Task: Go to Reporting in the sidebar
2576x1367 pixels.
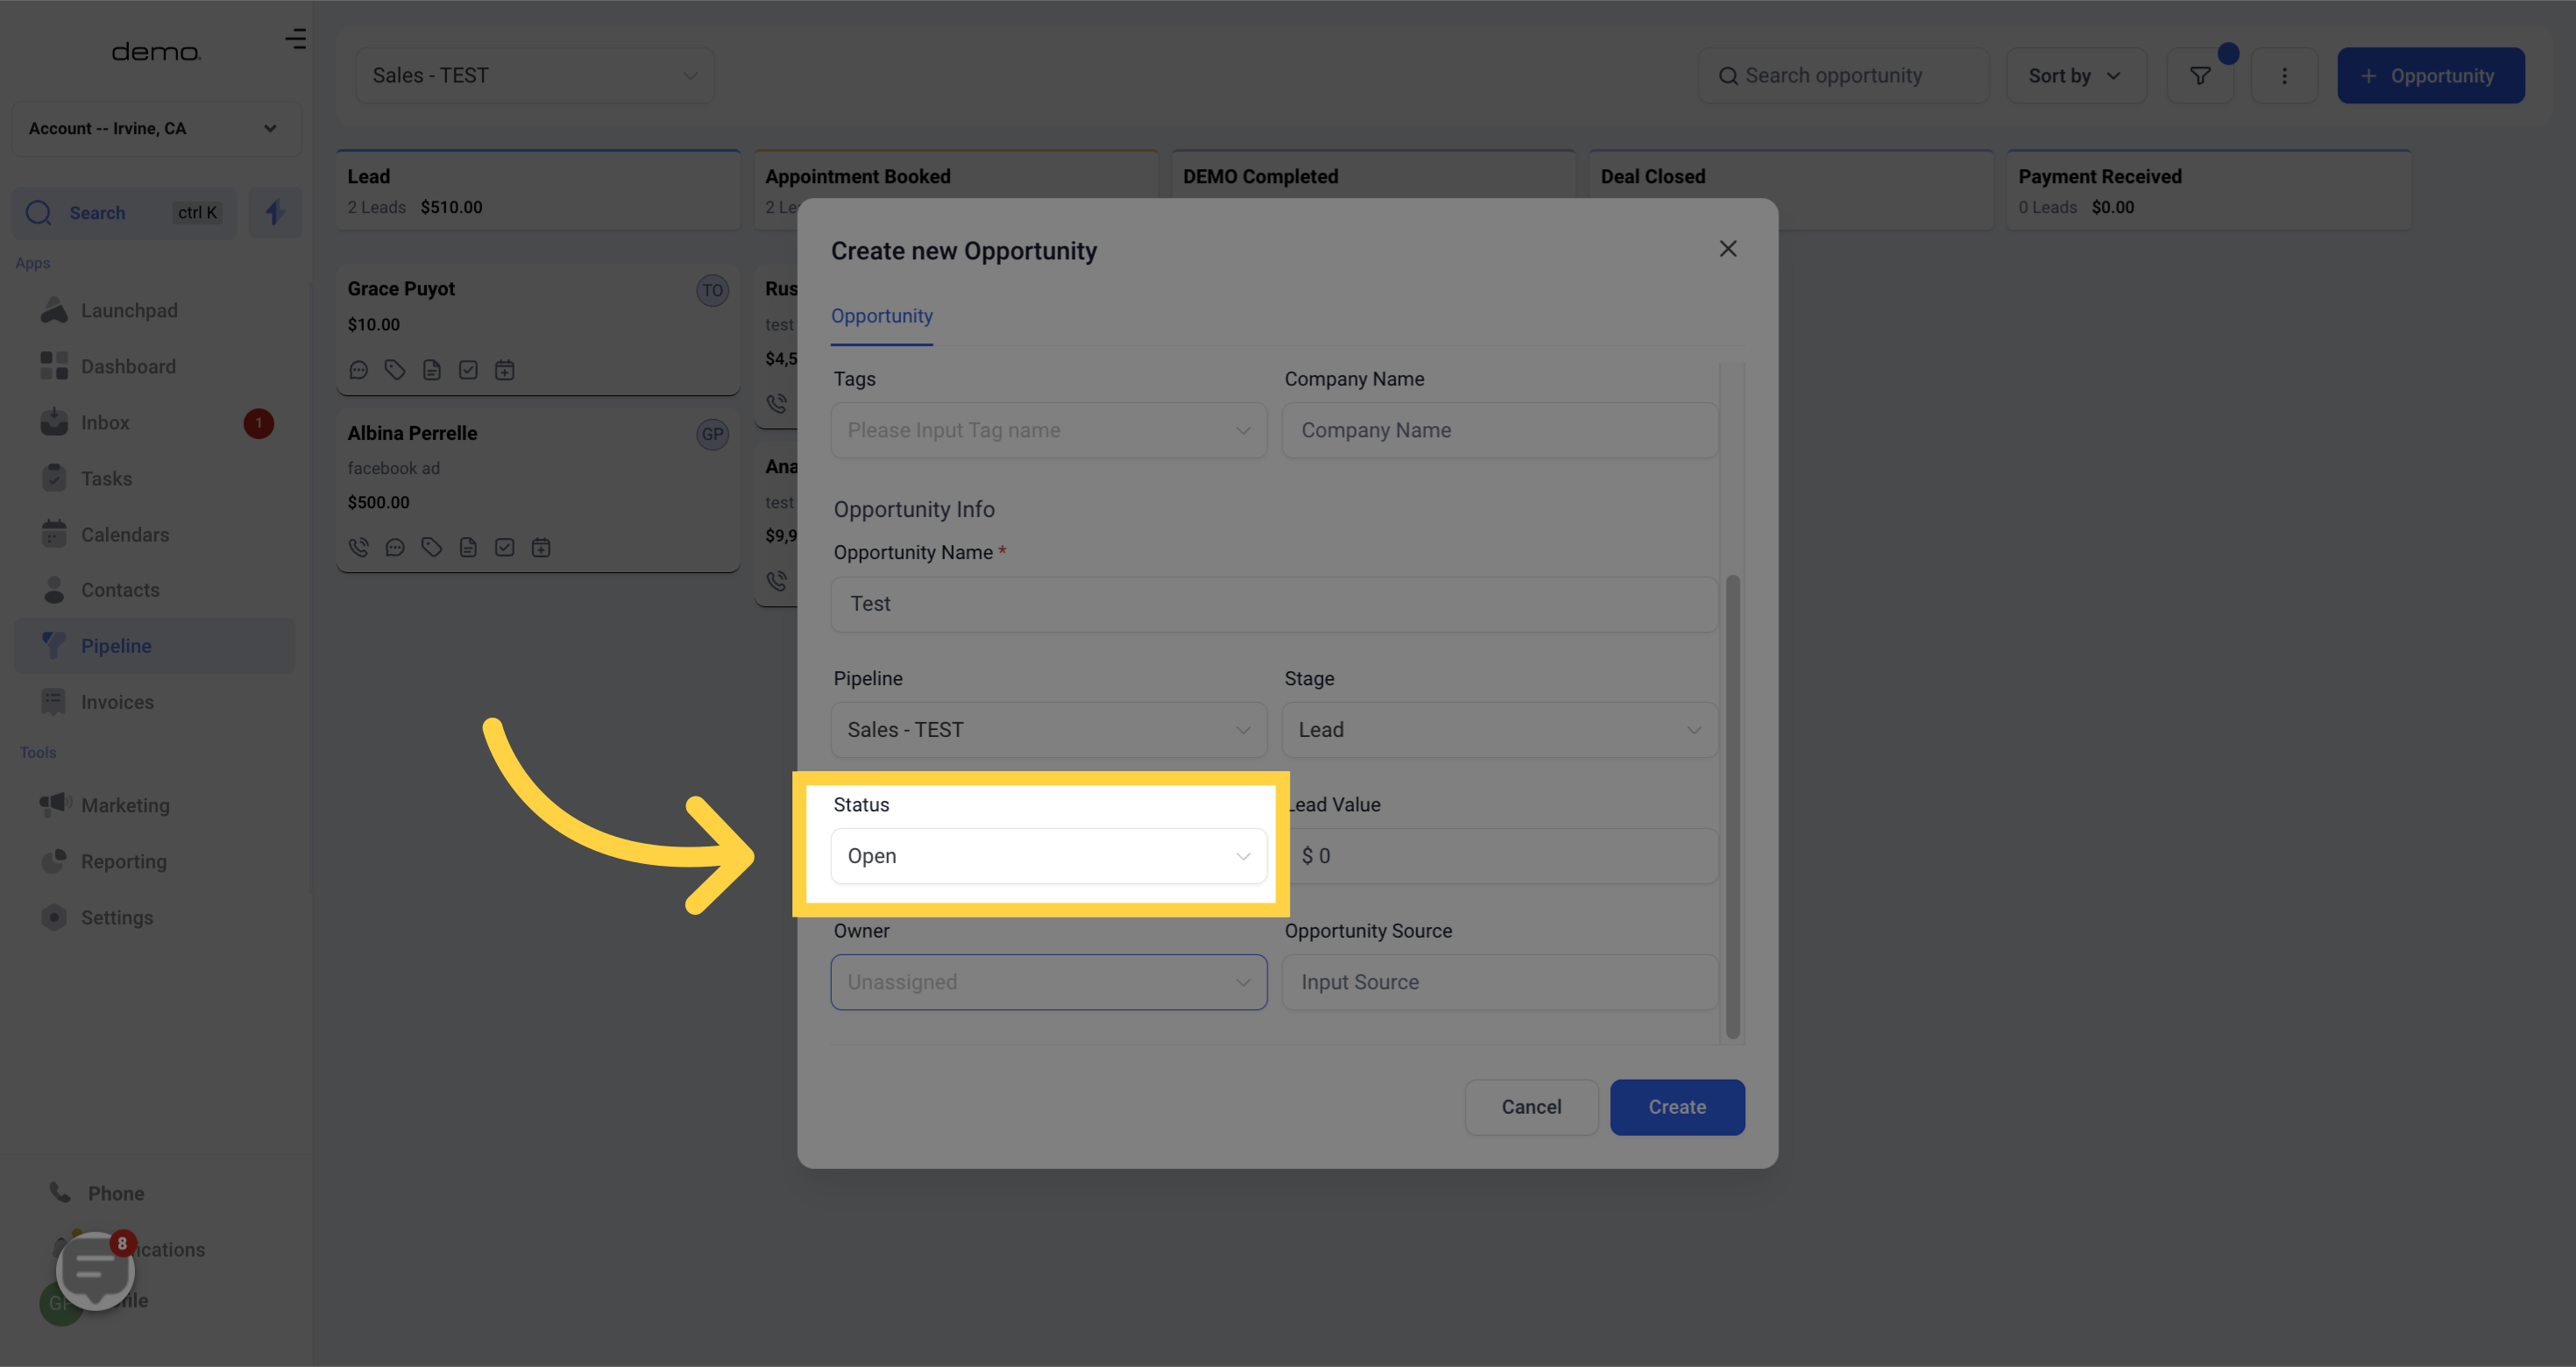Action: (x=124, y=861)
